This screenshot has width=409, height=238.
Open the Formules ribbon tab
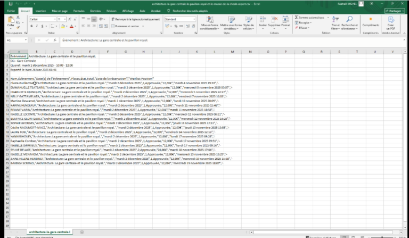(x=79, y=10)
